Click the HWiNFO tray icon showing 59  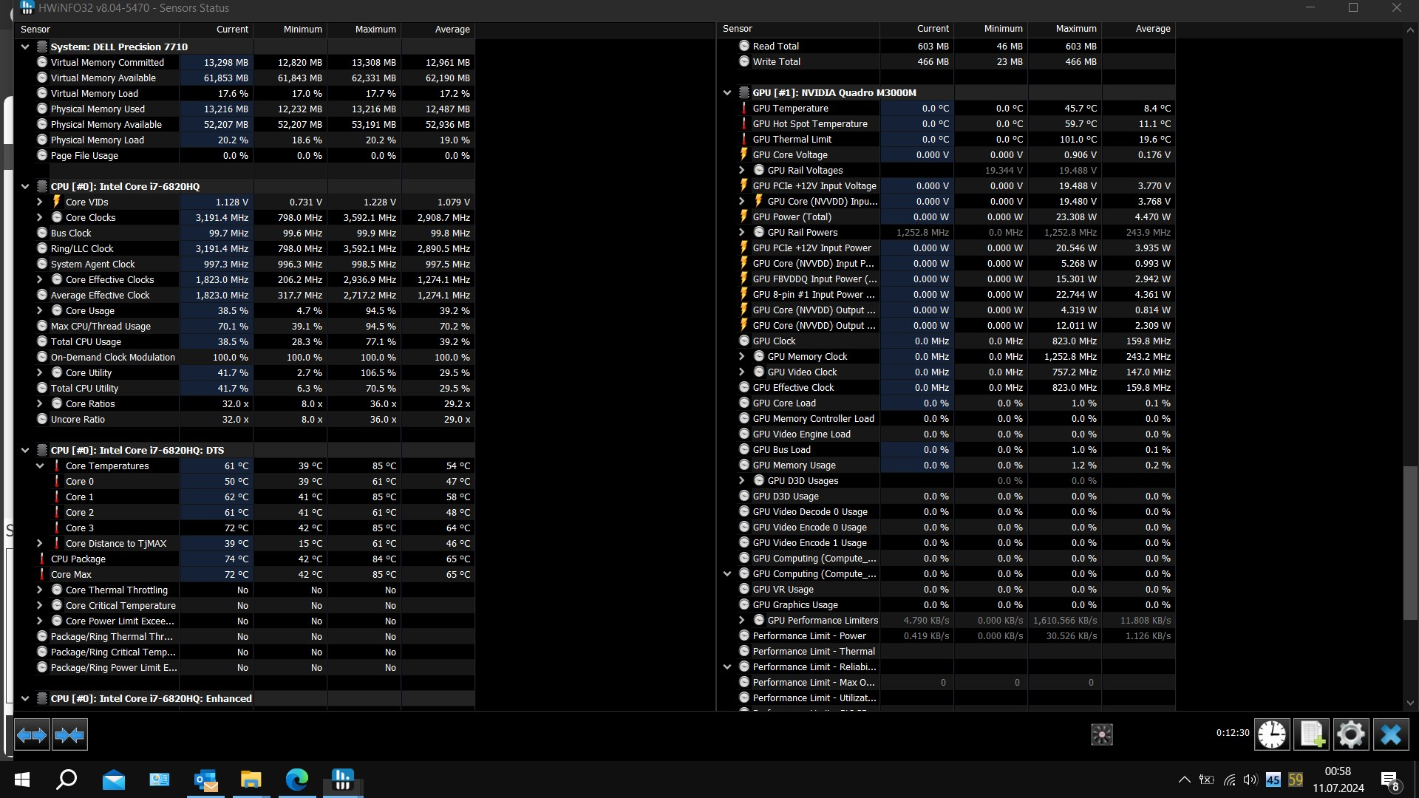click(x=1296, y=780)
